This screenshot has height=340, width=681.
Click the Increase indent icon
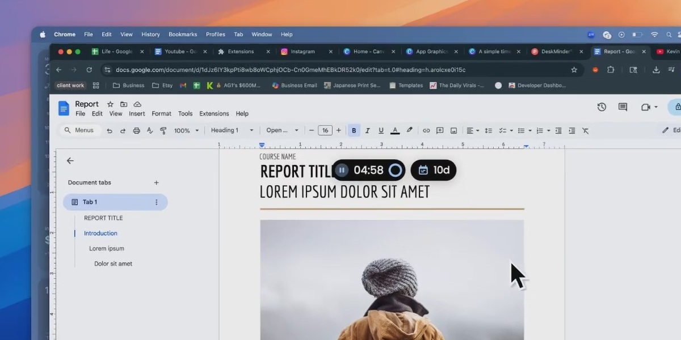[571, 130]
